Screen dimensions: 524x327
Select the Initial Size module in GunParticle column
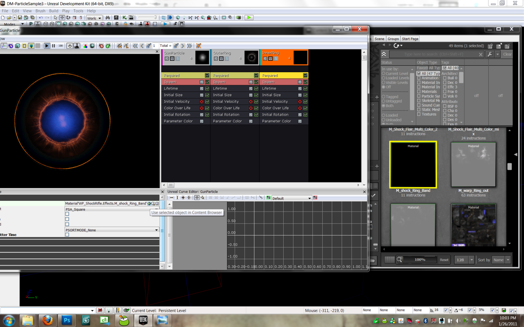185,95
